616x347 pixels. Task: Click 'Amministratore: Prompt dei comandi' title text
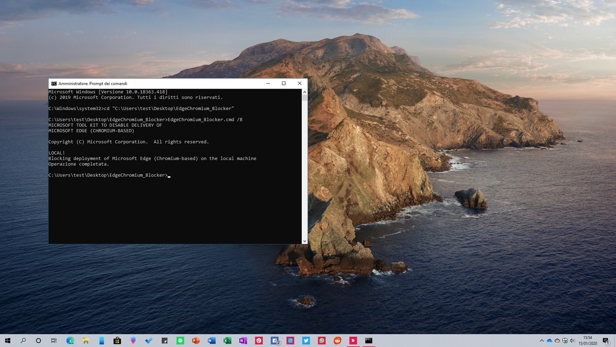click(93, 83)
